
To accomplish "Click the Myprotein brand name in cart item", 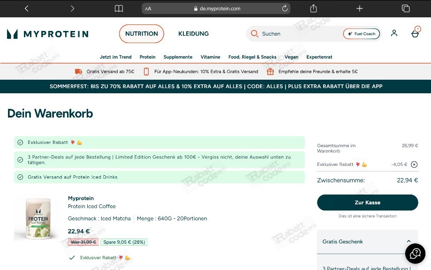I will coord(81,198).
